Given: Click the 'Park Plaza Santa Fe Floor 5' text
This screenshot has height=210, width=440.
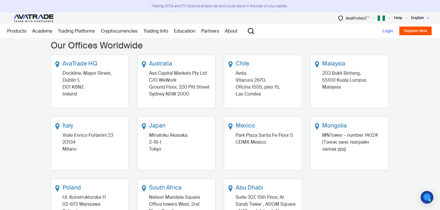Looking at the screenshot, I should [264, 135].
